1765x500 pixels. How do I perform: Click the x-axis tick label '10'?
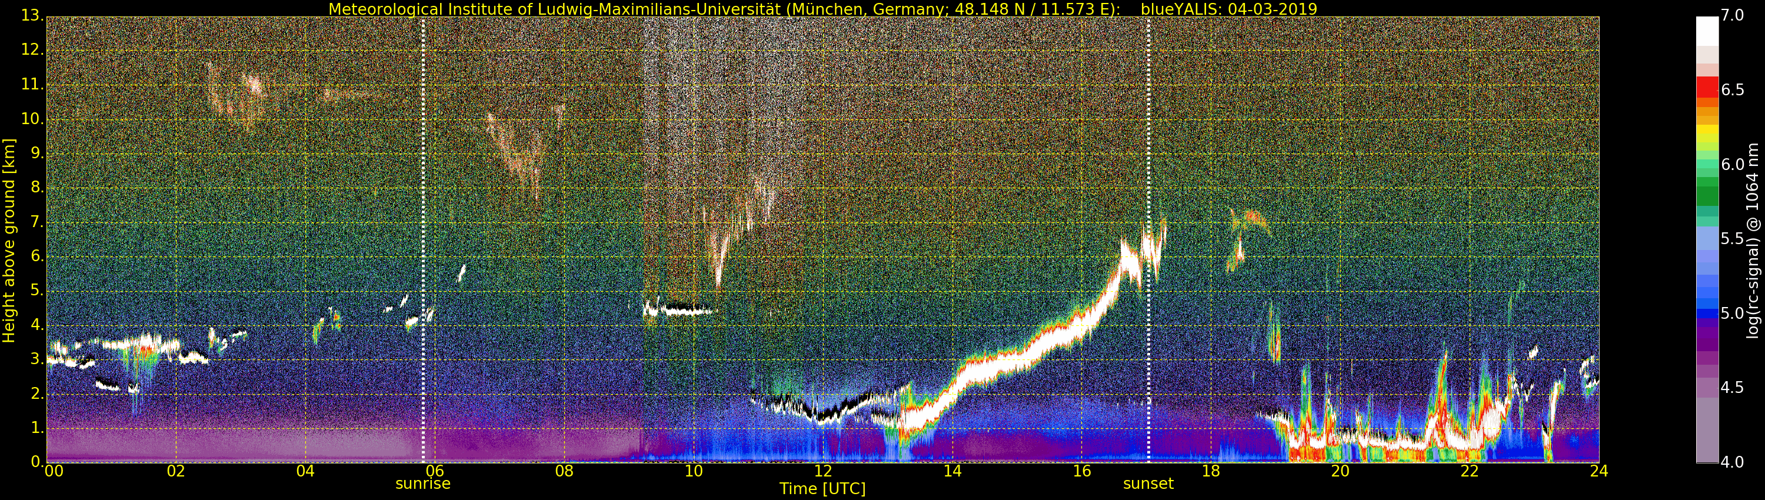(x=694, y=471)
